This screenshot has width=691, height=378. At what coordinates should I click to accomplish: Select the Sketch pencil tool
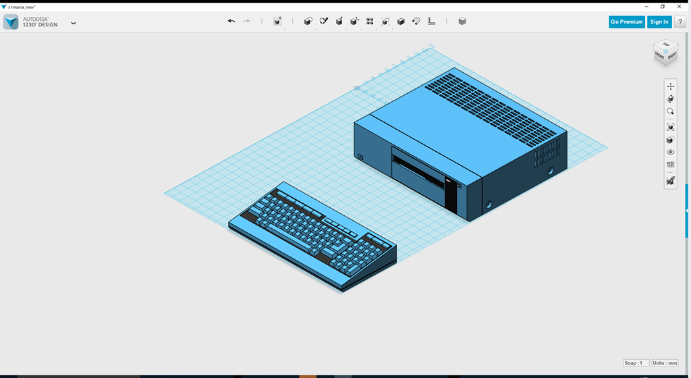coord(323,22)
